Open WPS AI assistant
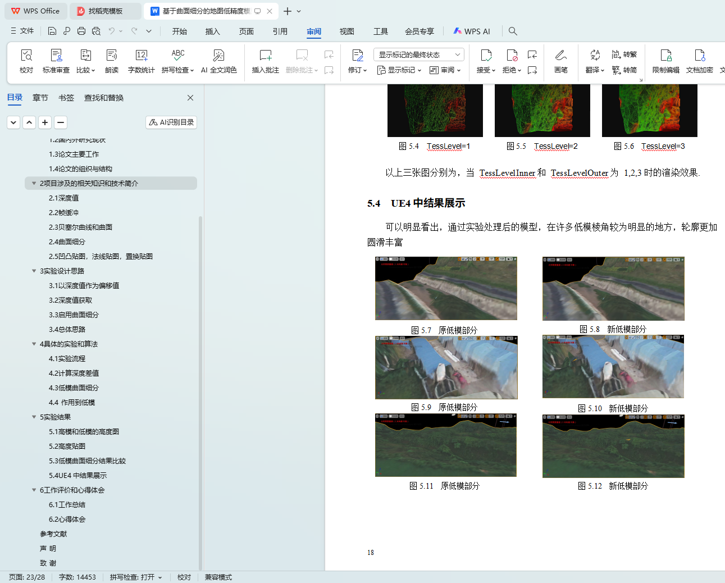This screenshot has width=725, height=583. click(x=472, y=31)
